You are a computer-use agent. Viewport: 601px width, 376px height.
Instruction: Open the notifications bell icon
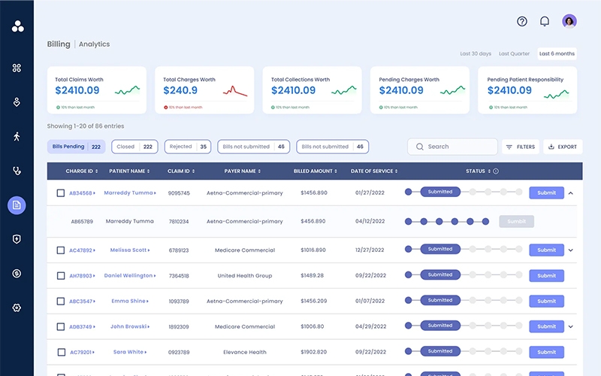[545, 22]
